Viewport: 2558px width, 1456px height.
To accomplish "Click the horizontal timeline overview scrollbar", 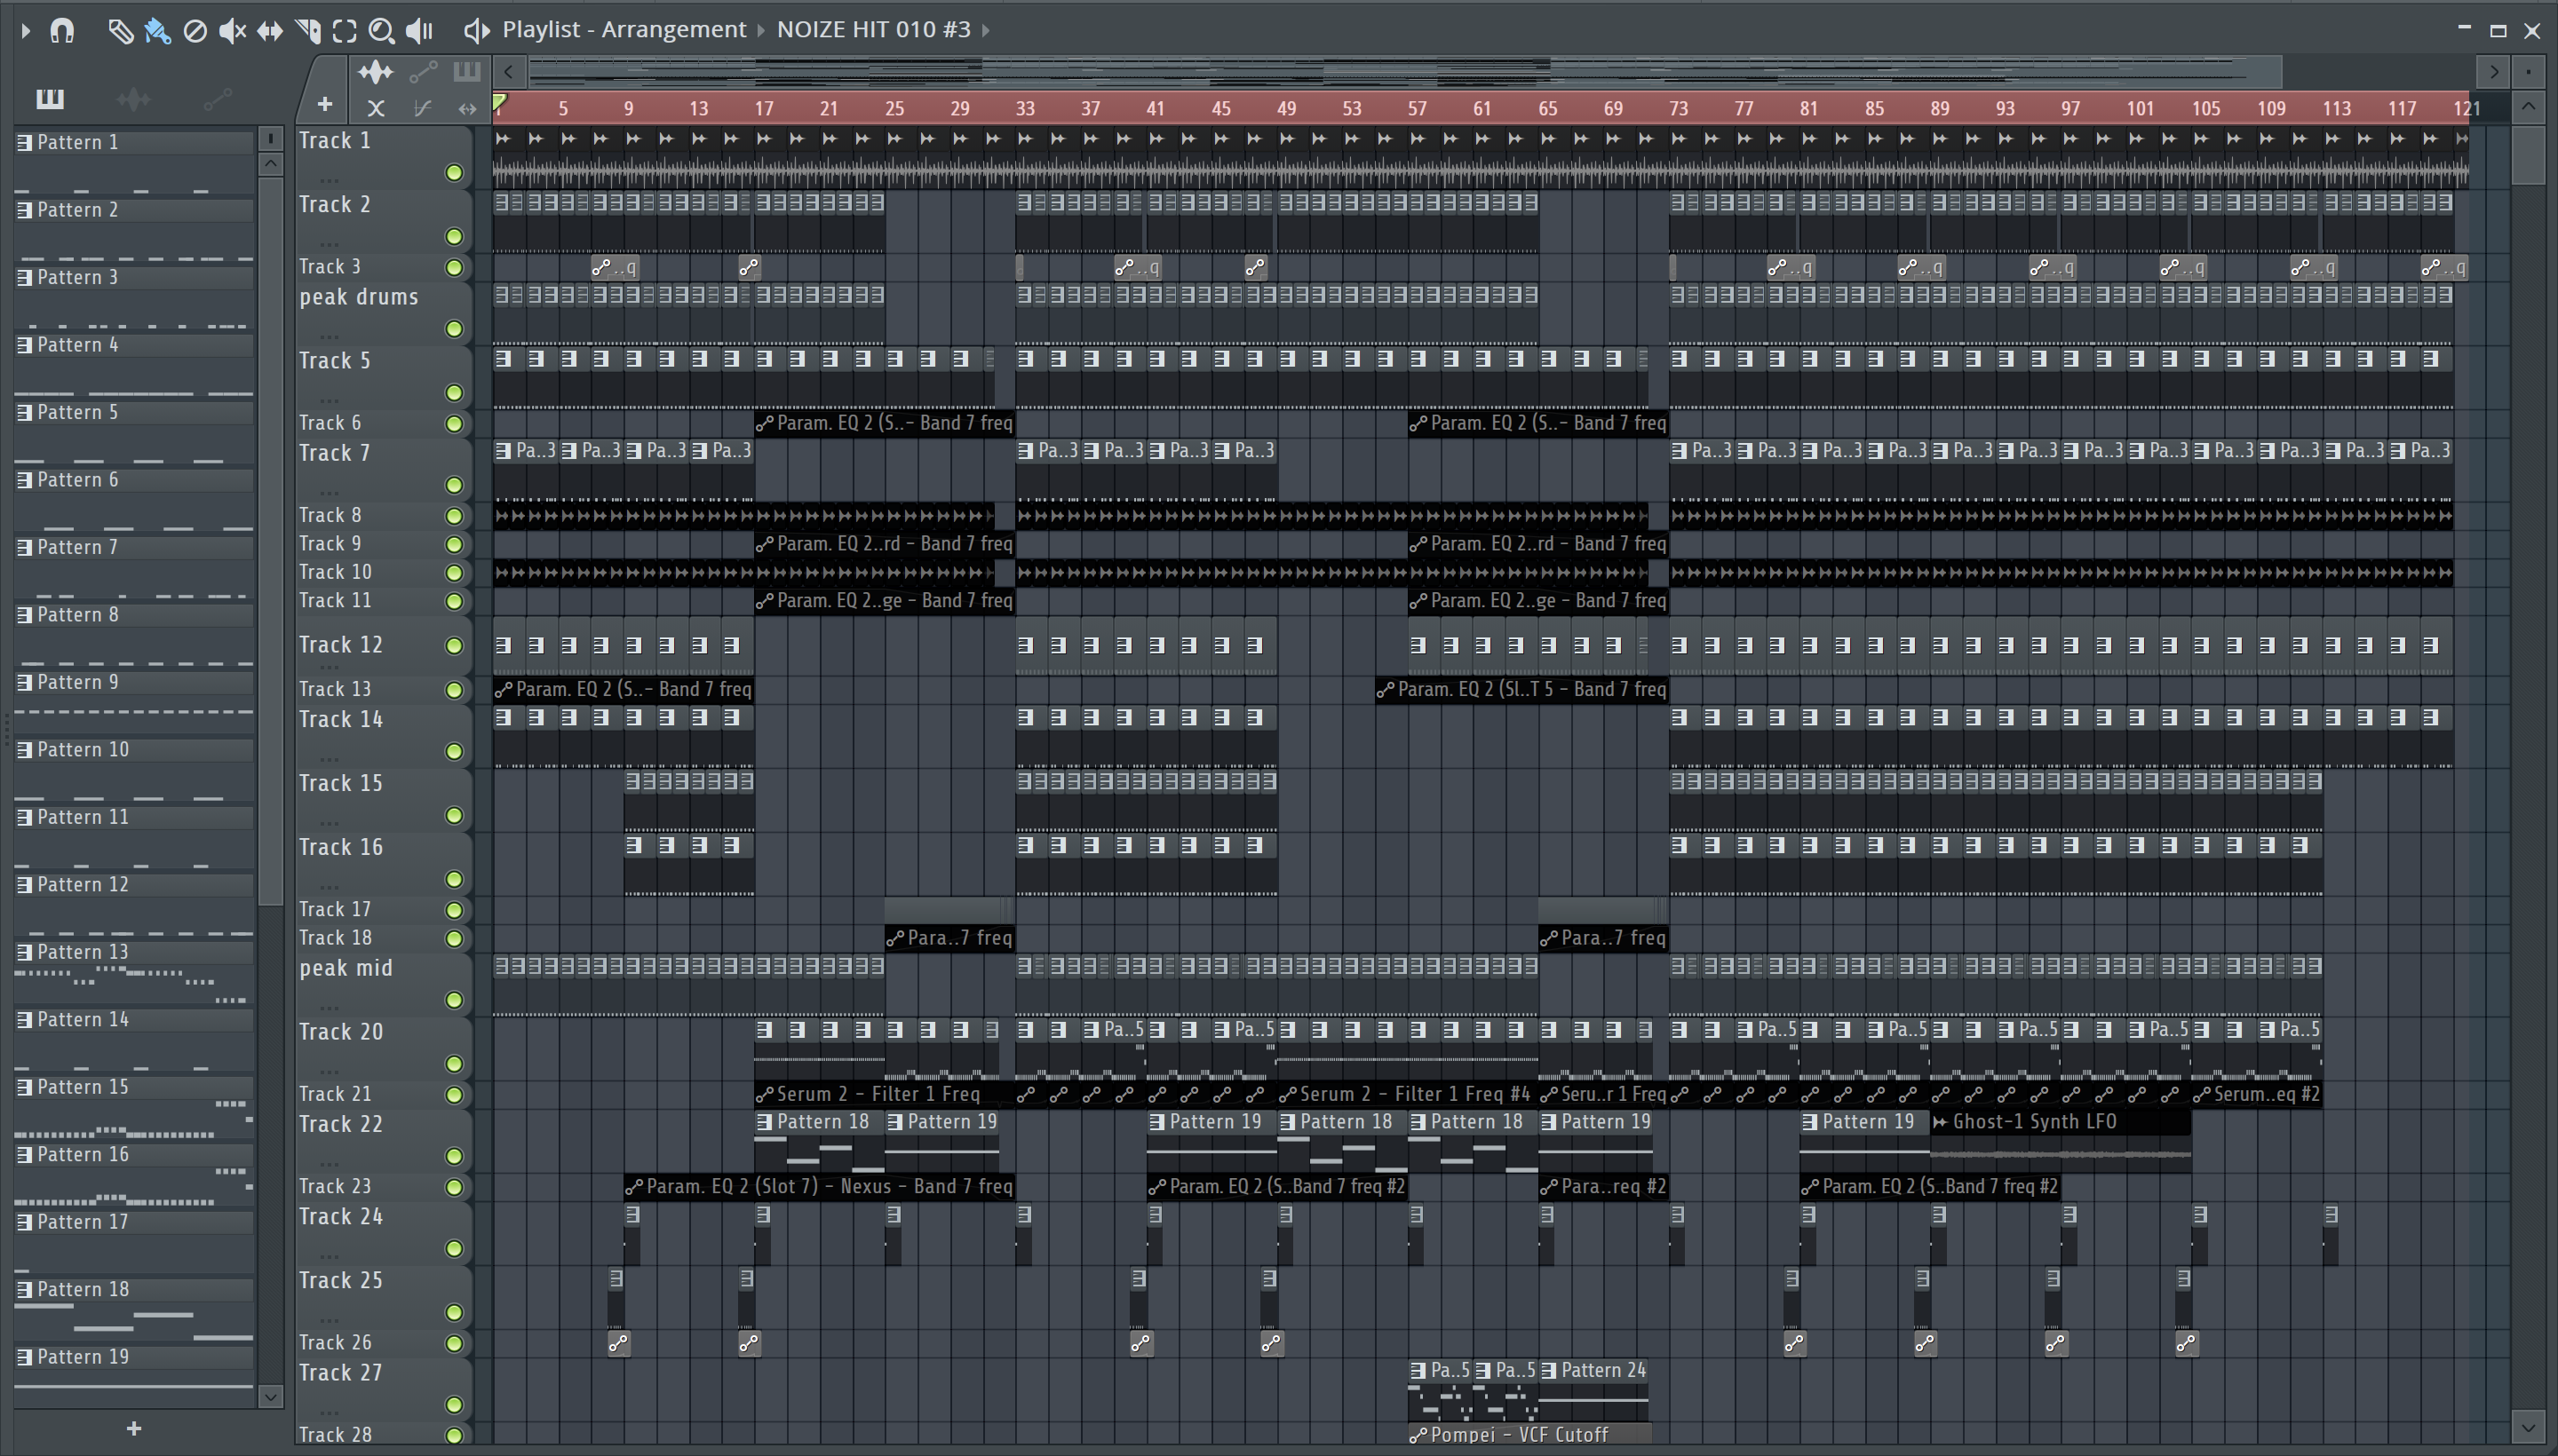I will tap(1404, 71).
